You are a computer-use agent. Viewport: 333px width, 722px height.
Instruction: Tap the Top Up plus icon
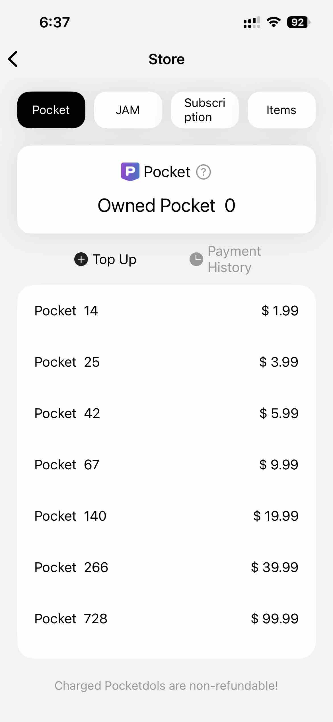tap(81, 259)
